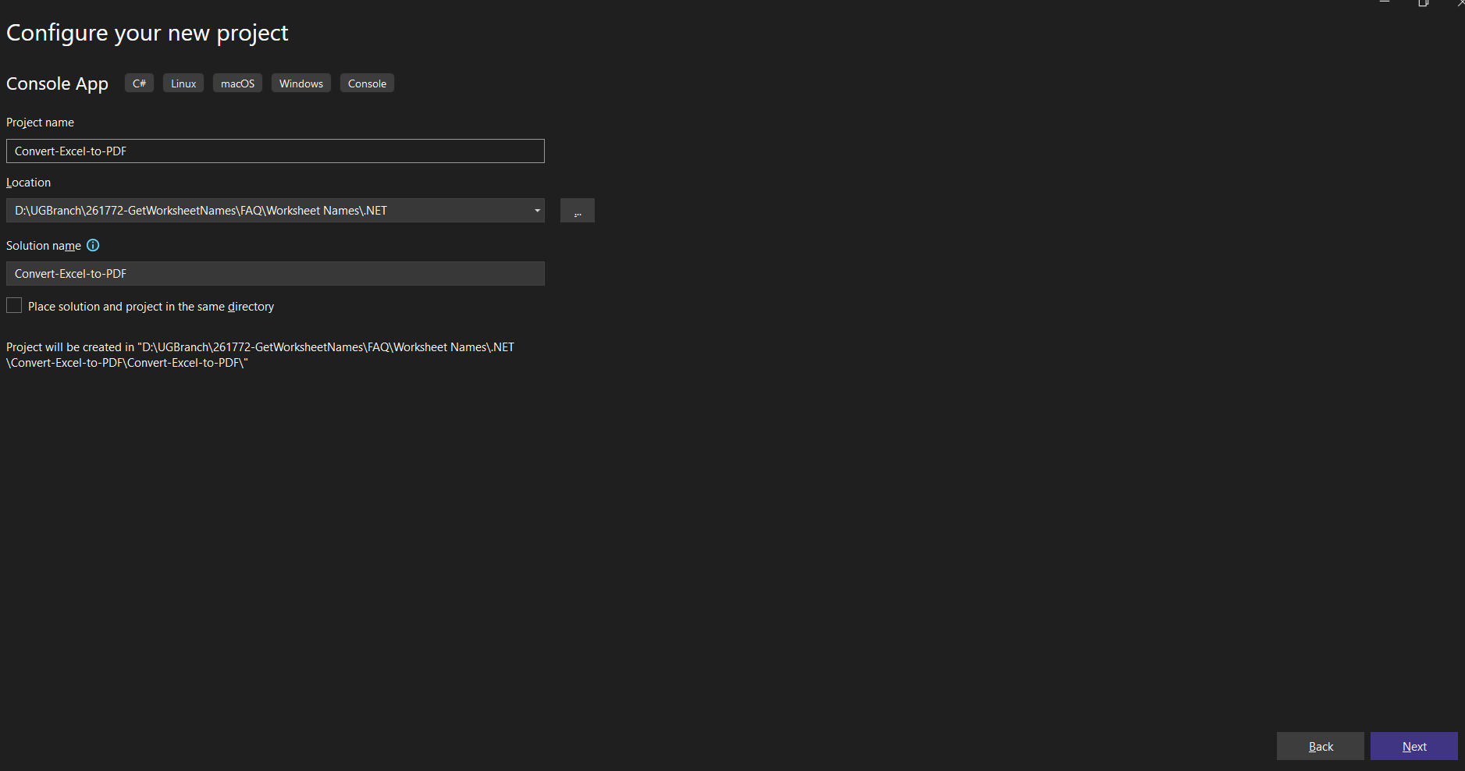Image resolution: width=1465 pixels, height=771 pixels.
Task: Select the Windows platform tag
Action: point(300,83)
